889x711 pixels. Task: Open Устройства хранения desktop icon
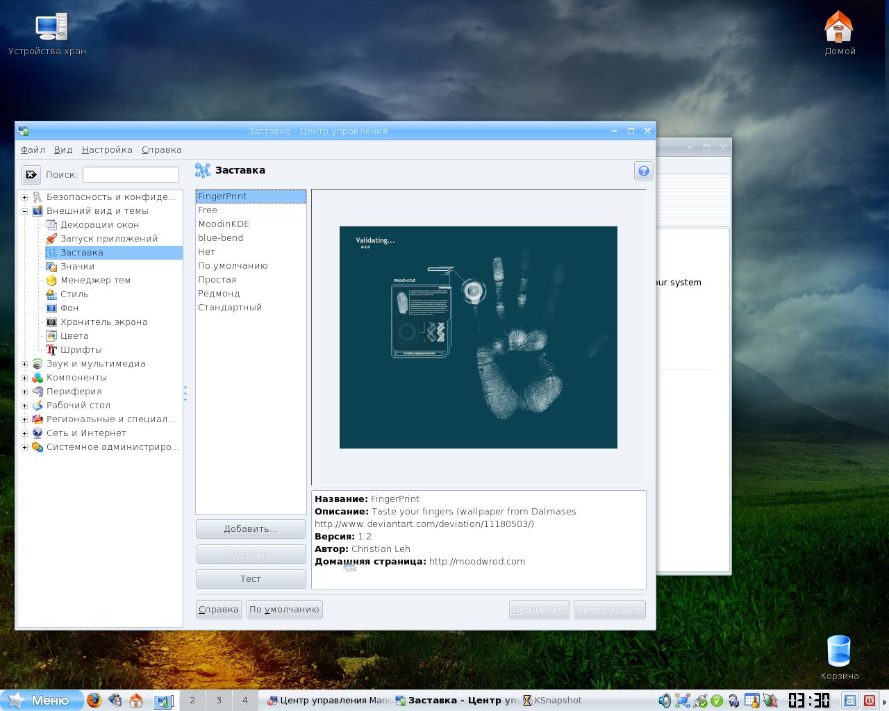click(x=51, y=35)
